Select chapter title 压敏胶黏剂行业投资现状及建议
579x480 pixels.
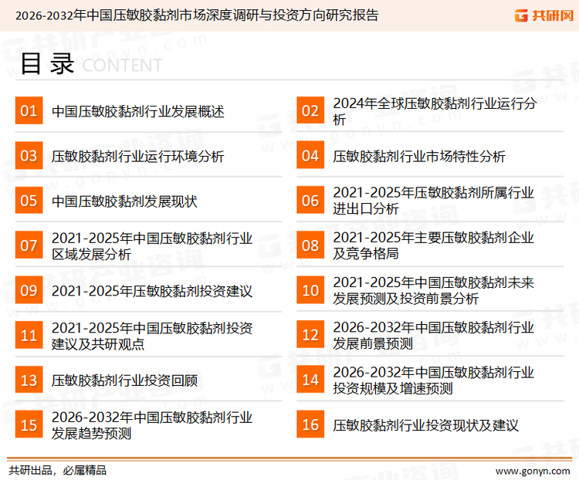click(425, 425)
